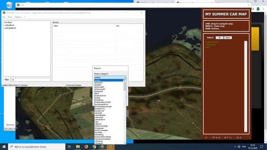This screenshot has width=267, height=150.
Task: Open Firefox from the taskbar
Action: (86, 147)
